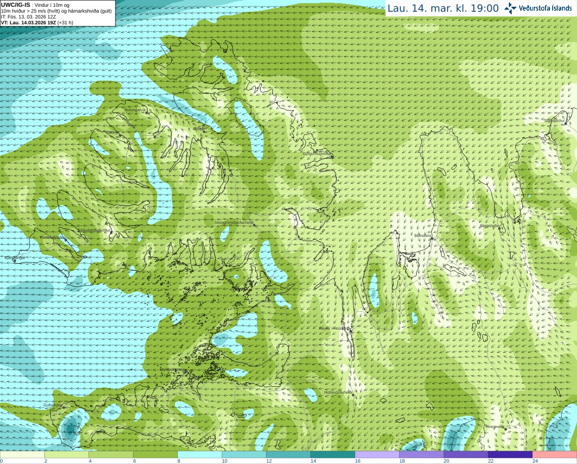Viewport: 577px width, 464px height.
Task: Click the 'Veðurstofa Íslands' logo text
Action: point(545,8)
